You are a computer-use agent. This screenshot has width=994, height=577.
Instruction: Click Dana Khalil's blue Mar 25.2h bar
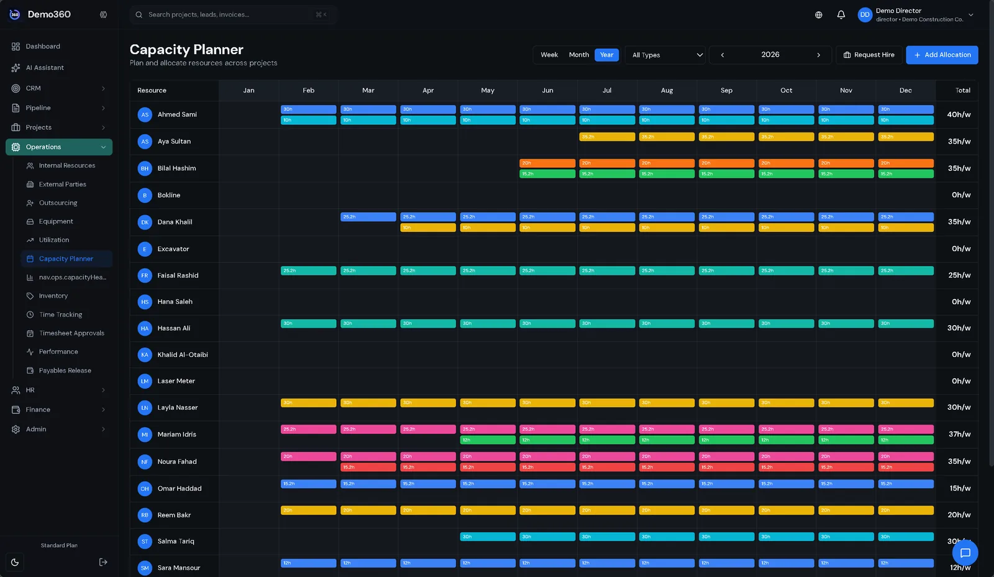[368, 217]
